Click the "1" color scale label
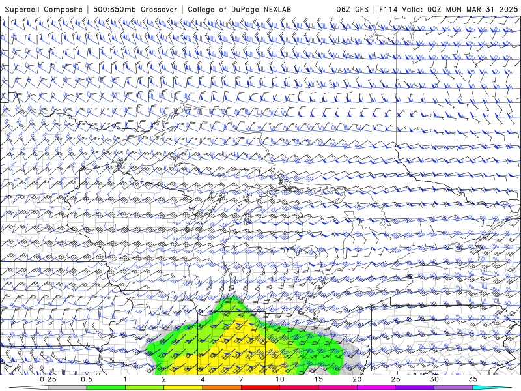Viewport: 521px width, 391px height. click(125, 379)
